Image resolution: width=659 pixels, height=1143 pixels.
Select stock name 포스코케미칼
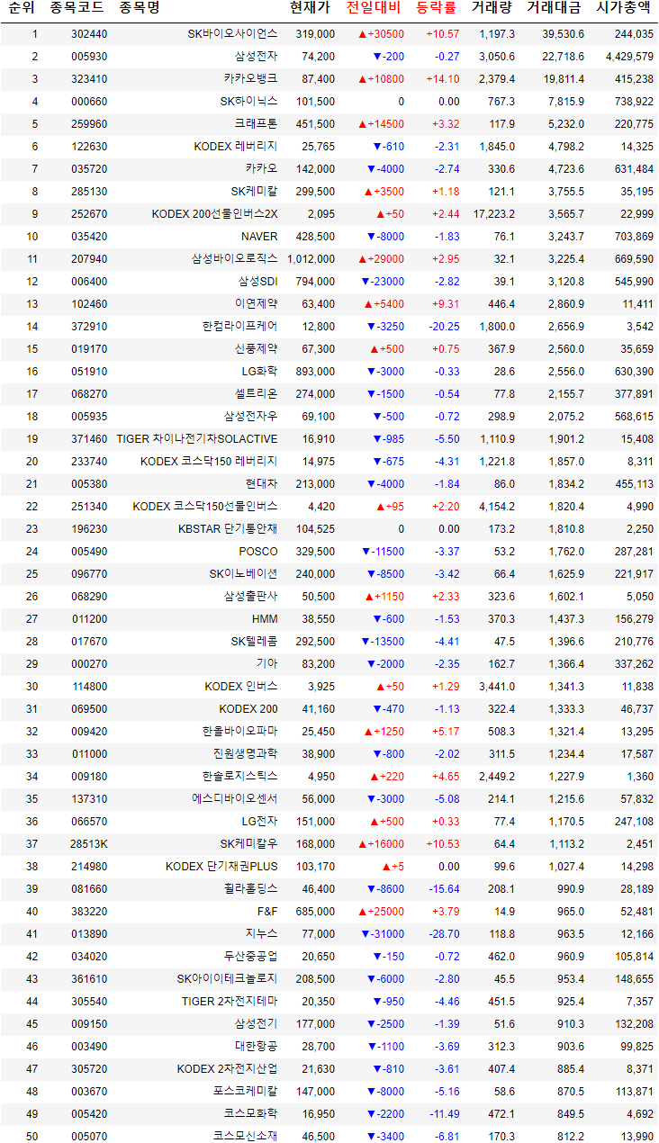[245, 1092]
